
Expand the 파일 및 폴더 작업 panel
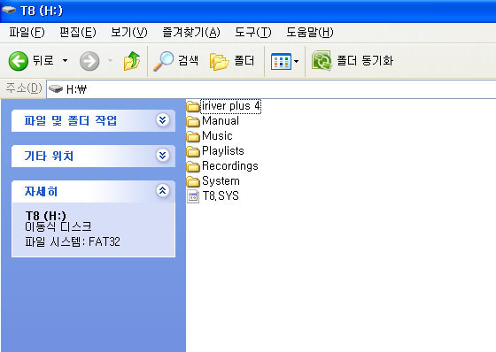(x=163, y=120)
